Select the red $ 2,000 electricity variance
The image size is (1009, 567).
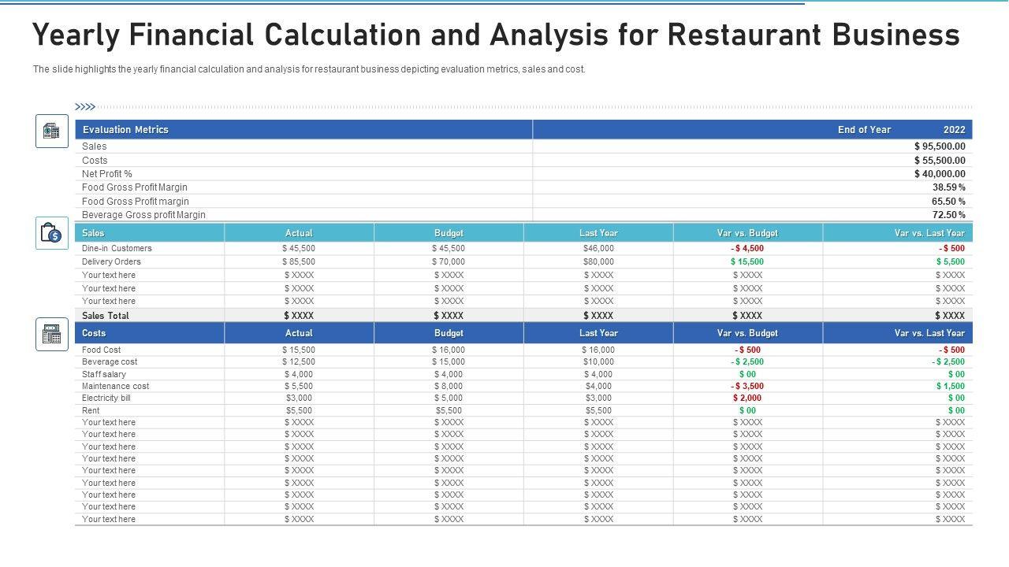[x=747, y=398]
